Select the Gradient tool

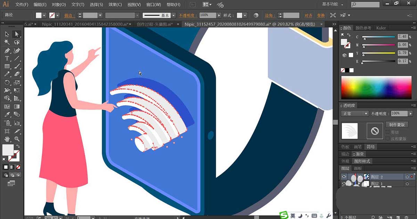click(x=17, y=107)
